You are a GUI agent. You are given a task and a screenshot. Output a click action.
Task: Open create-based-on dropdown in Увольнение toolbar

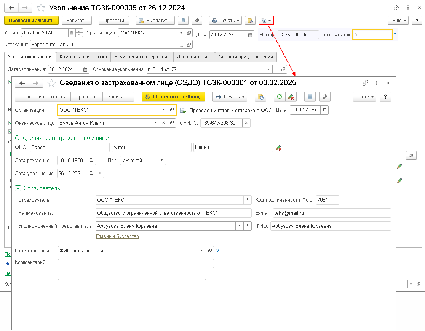266,21
